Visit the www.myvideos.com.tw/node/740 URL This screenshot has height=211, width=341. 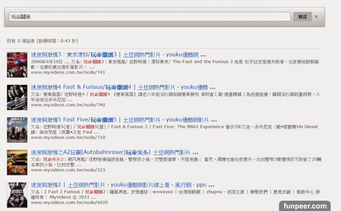[x=64, y=105]
